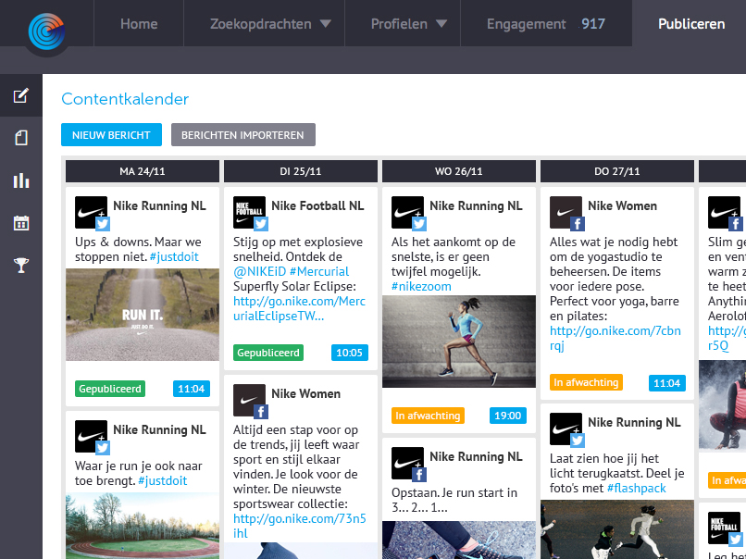
Task: Click the #nikezoom hashtag link
Action: coord(421,287)
